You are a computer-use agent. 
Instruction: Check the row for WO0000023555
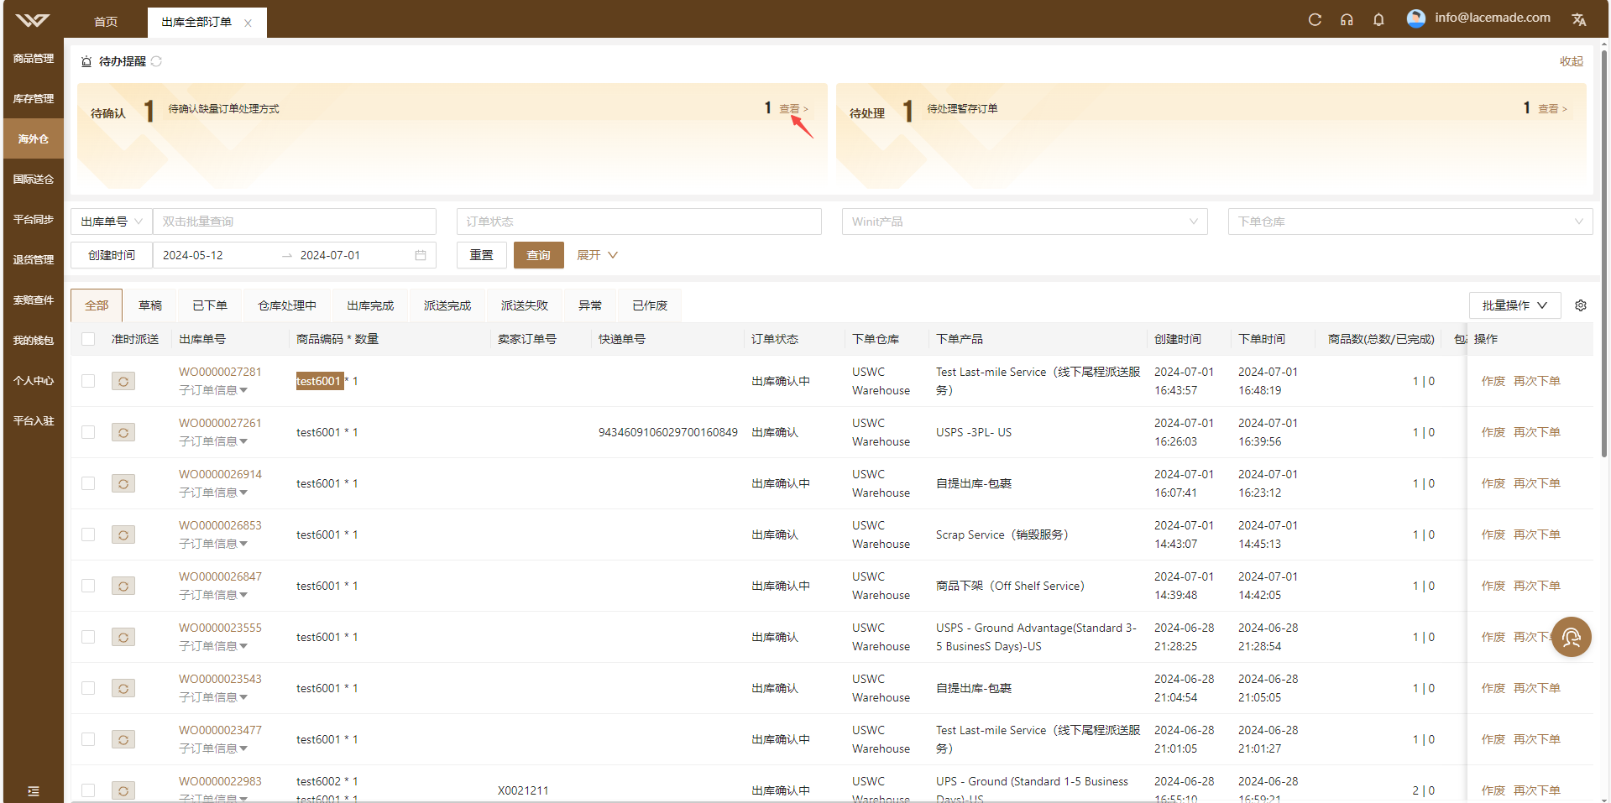click(x=88, y=637)
